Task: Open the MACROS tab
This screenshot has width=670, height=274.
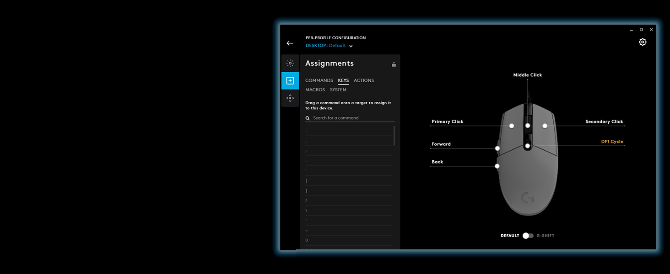Action: 315,90
